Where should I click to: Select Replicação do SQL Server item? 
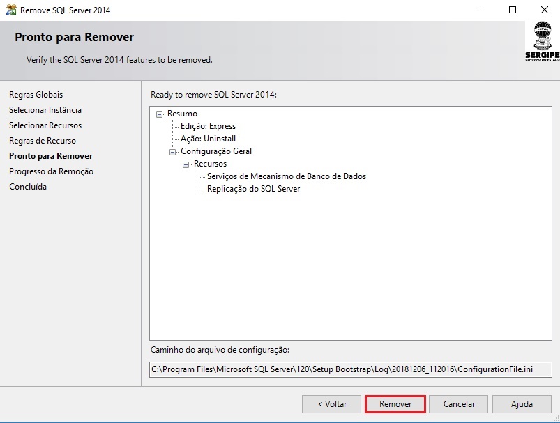tap(253, 189)
